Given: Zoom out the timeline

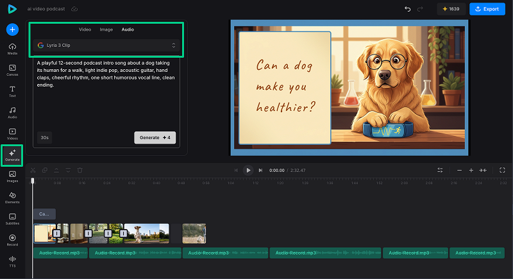Looking at the screenshot, I should point(459,170).
